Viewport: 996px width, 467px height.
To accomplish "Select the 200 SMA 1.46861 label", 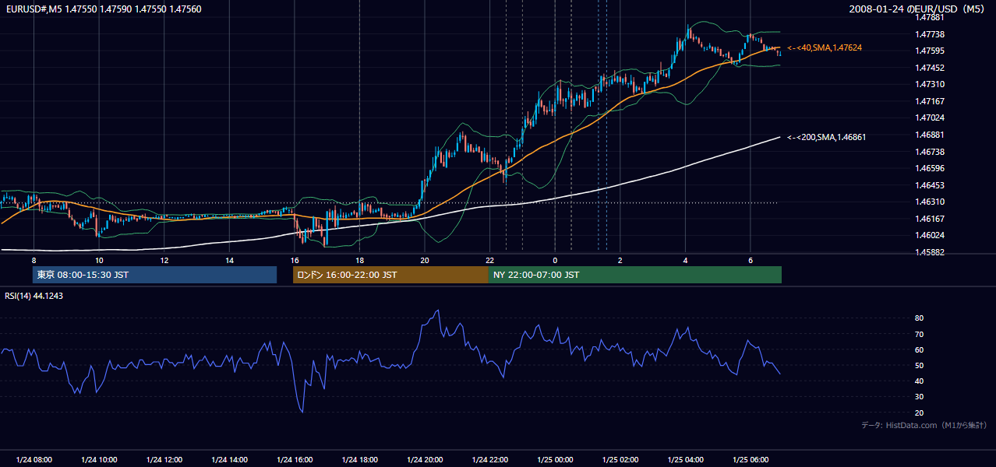I will [827, 137].
